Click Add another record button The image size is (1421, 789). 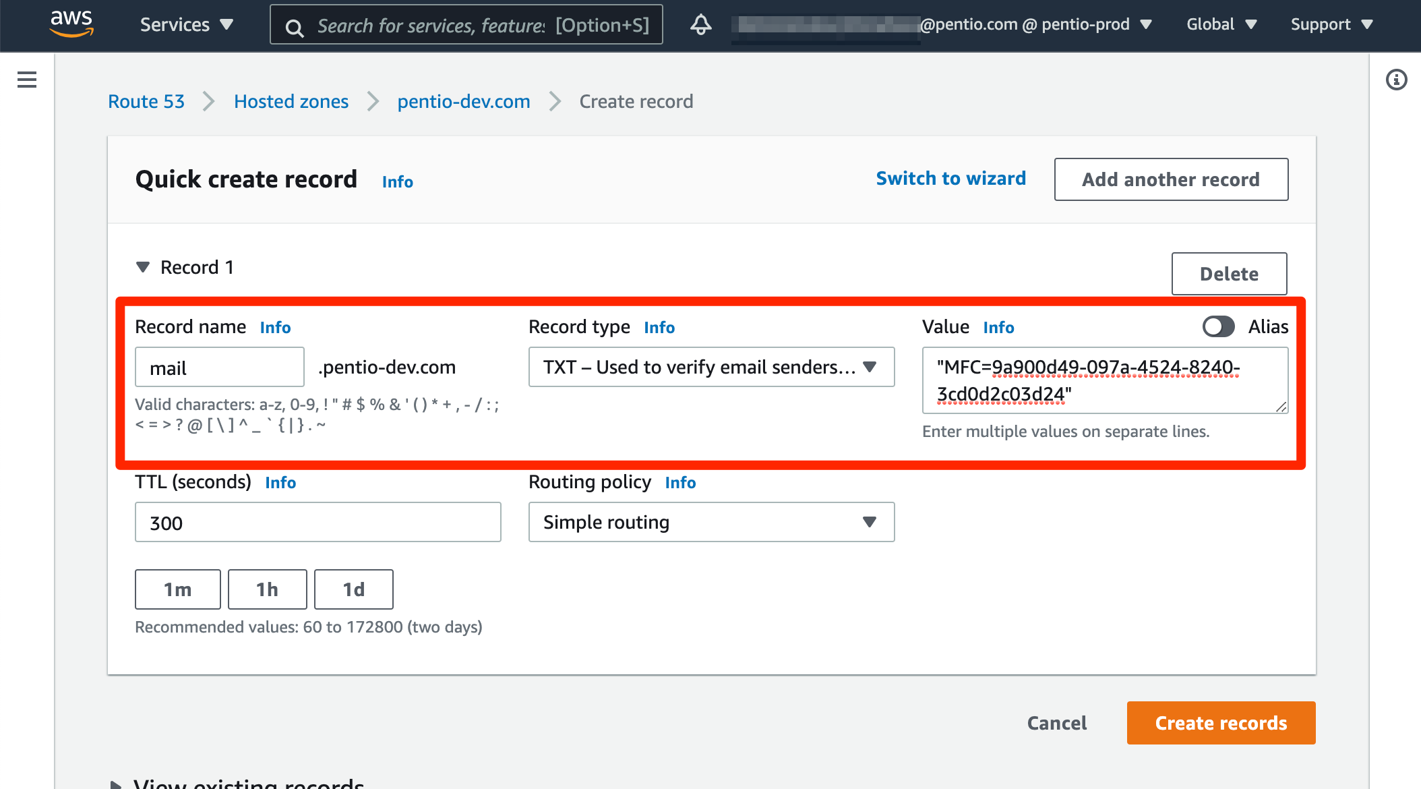1171,179
